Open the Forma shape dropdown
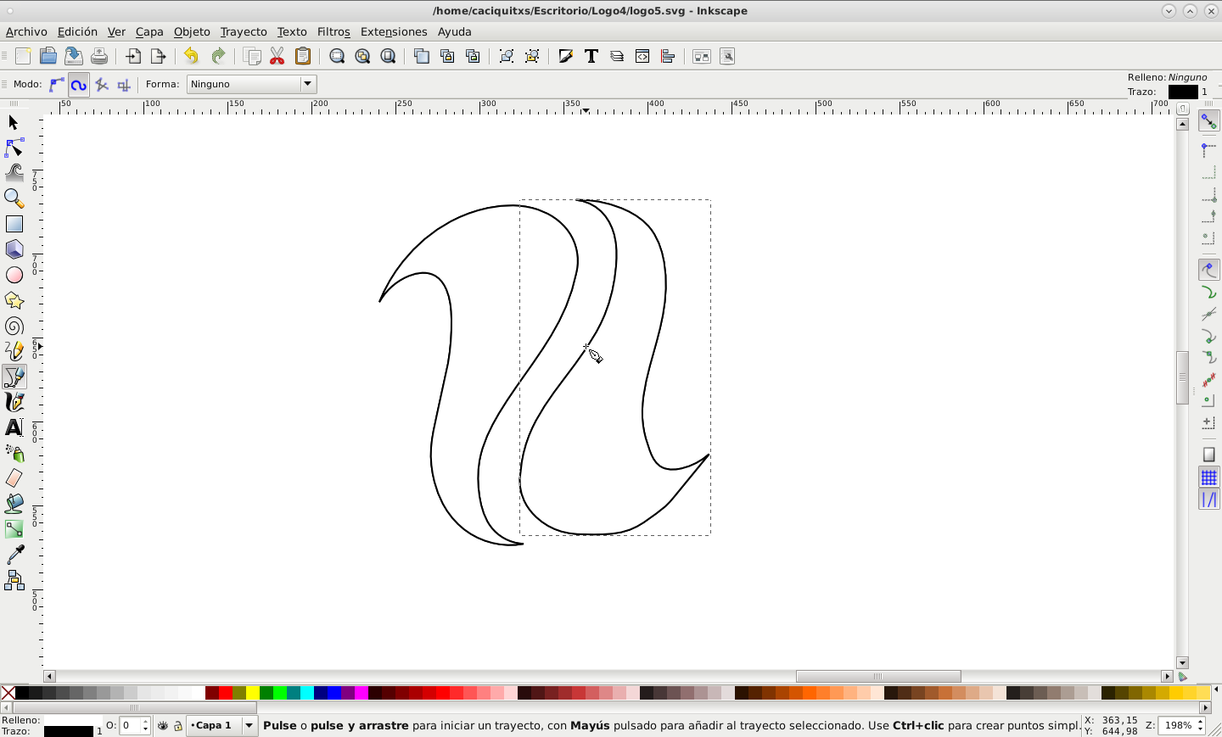Viewport: 1222px width, 737px height. pyautogui.click(x=251, y=85)
